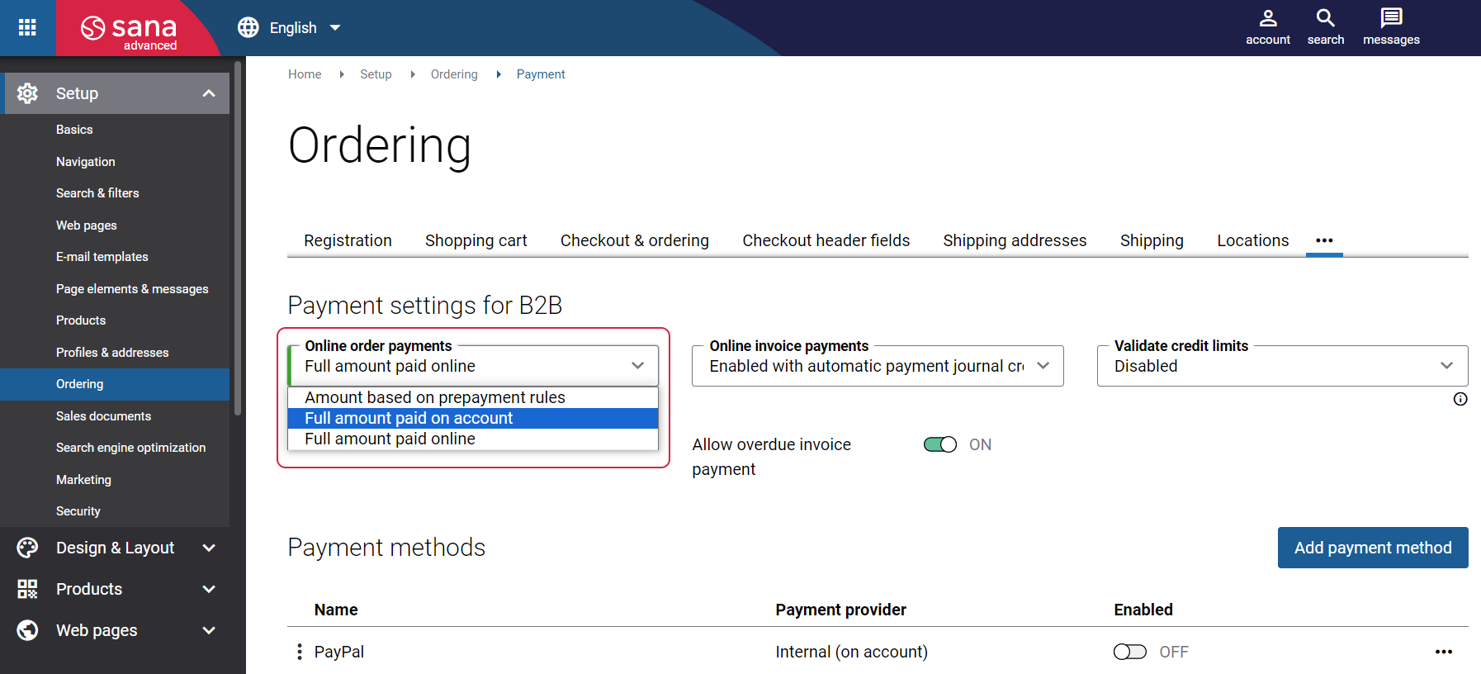Open Online invoice payments dropdown
The image size is (1481, 674).
878,366
